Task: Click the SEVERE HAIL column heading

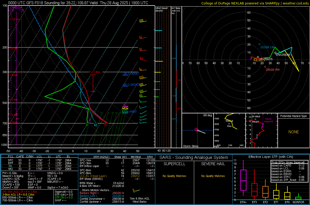Action: pyautogui.click(x=213, y=164)
